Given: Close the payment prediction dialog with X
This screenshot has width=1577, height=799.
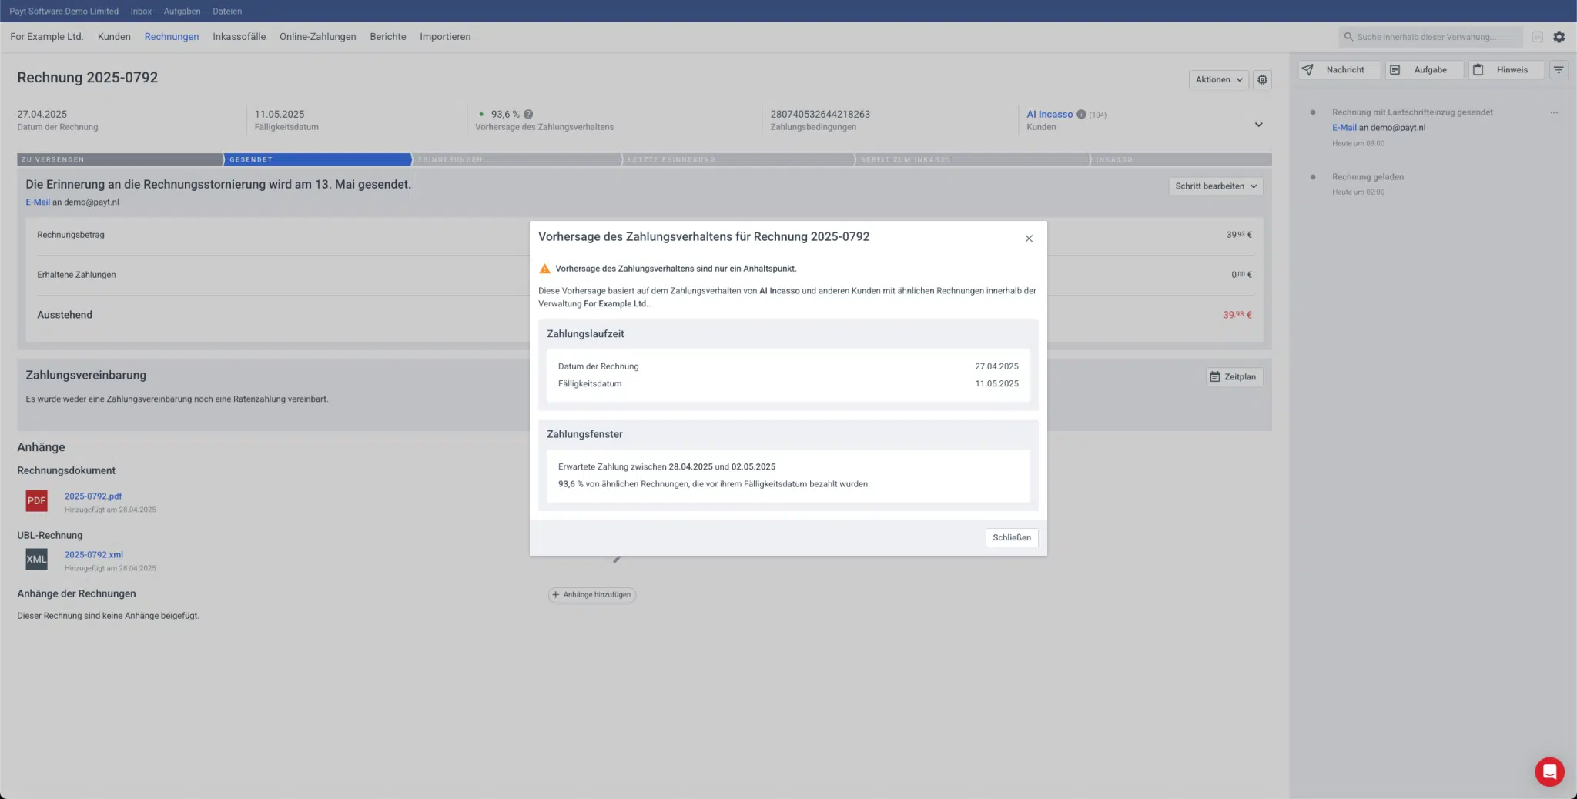Looking at the screenshot, I should [1029, 239].
